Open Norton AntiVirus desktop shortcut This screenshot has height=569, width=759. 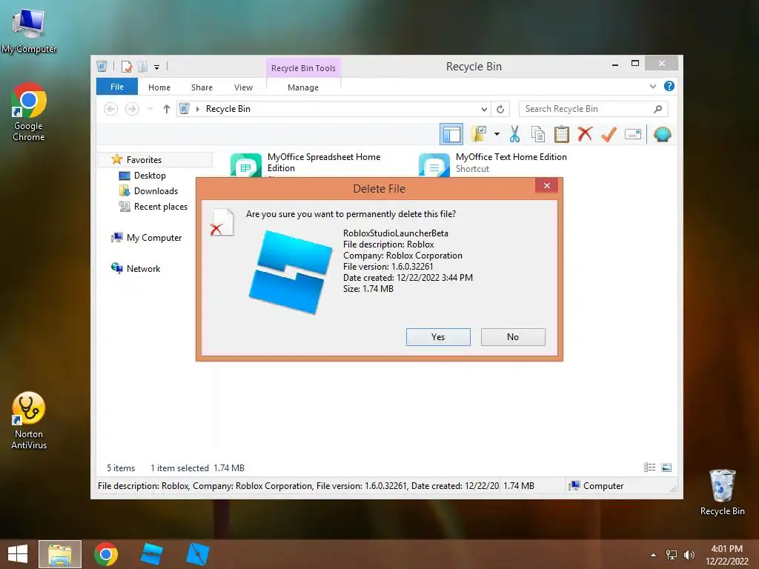pyautogui.click(x=29, y=421)
